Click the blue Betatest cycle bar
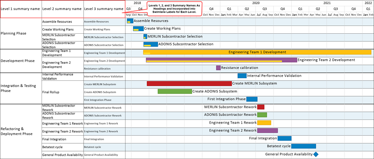 coord(304,146)
